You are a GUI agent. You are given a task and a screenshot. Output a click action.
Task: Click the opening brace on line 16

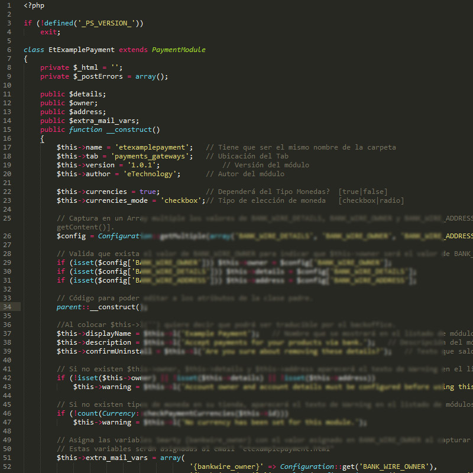[42, 139]
